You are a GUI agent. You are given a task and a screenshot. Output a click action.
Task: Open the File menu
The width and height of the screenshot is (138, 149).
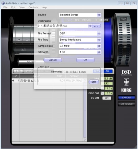point(5,7)
